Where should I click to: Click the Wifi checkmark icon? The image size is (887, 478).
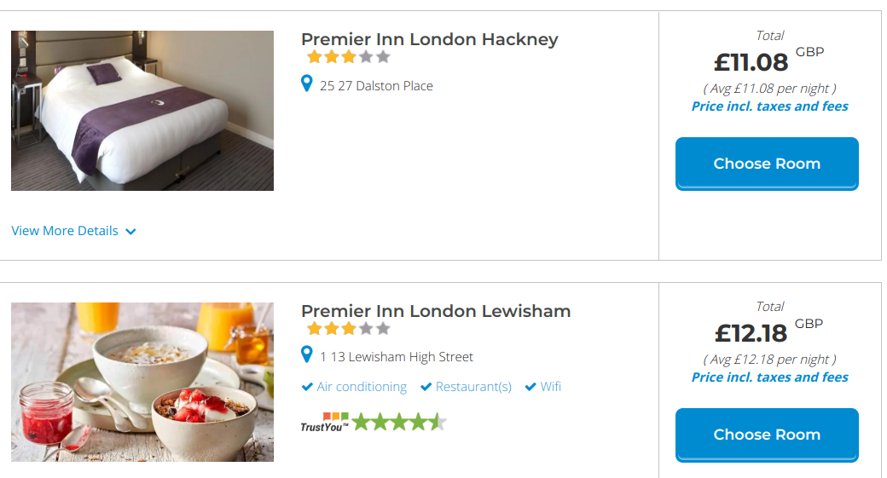pyautogui.click(x=530, y=387)
